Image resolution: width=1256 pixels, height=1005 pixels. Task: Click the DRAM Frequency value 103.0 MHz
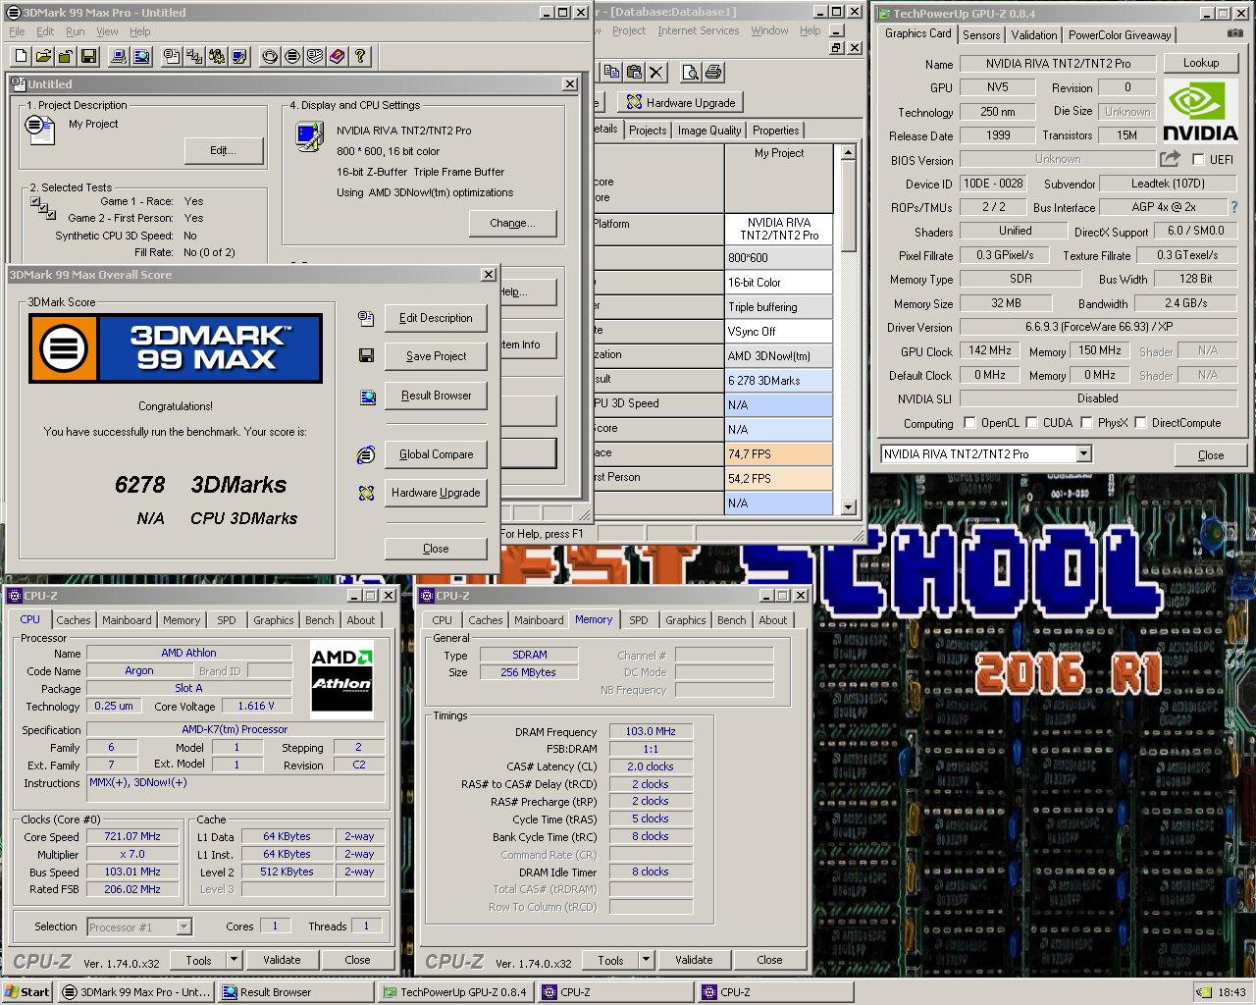[652, 731]
